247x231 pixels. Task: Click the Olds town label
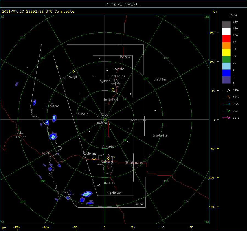[x=105, y=115]
